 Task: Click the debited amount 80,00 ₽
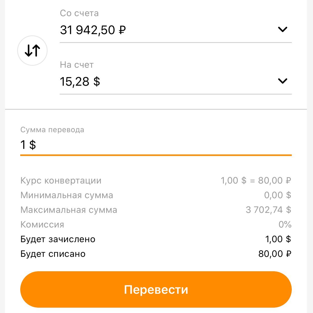click(x=275, y=254)
